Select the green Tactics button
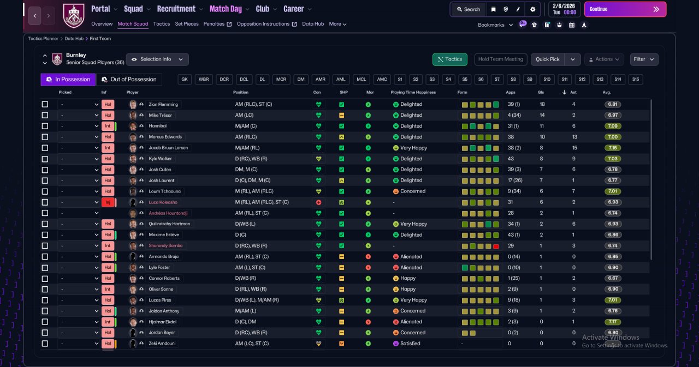Viewport: 699px width, 367px height. click(449, 59)
